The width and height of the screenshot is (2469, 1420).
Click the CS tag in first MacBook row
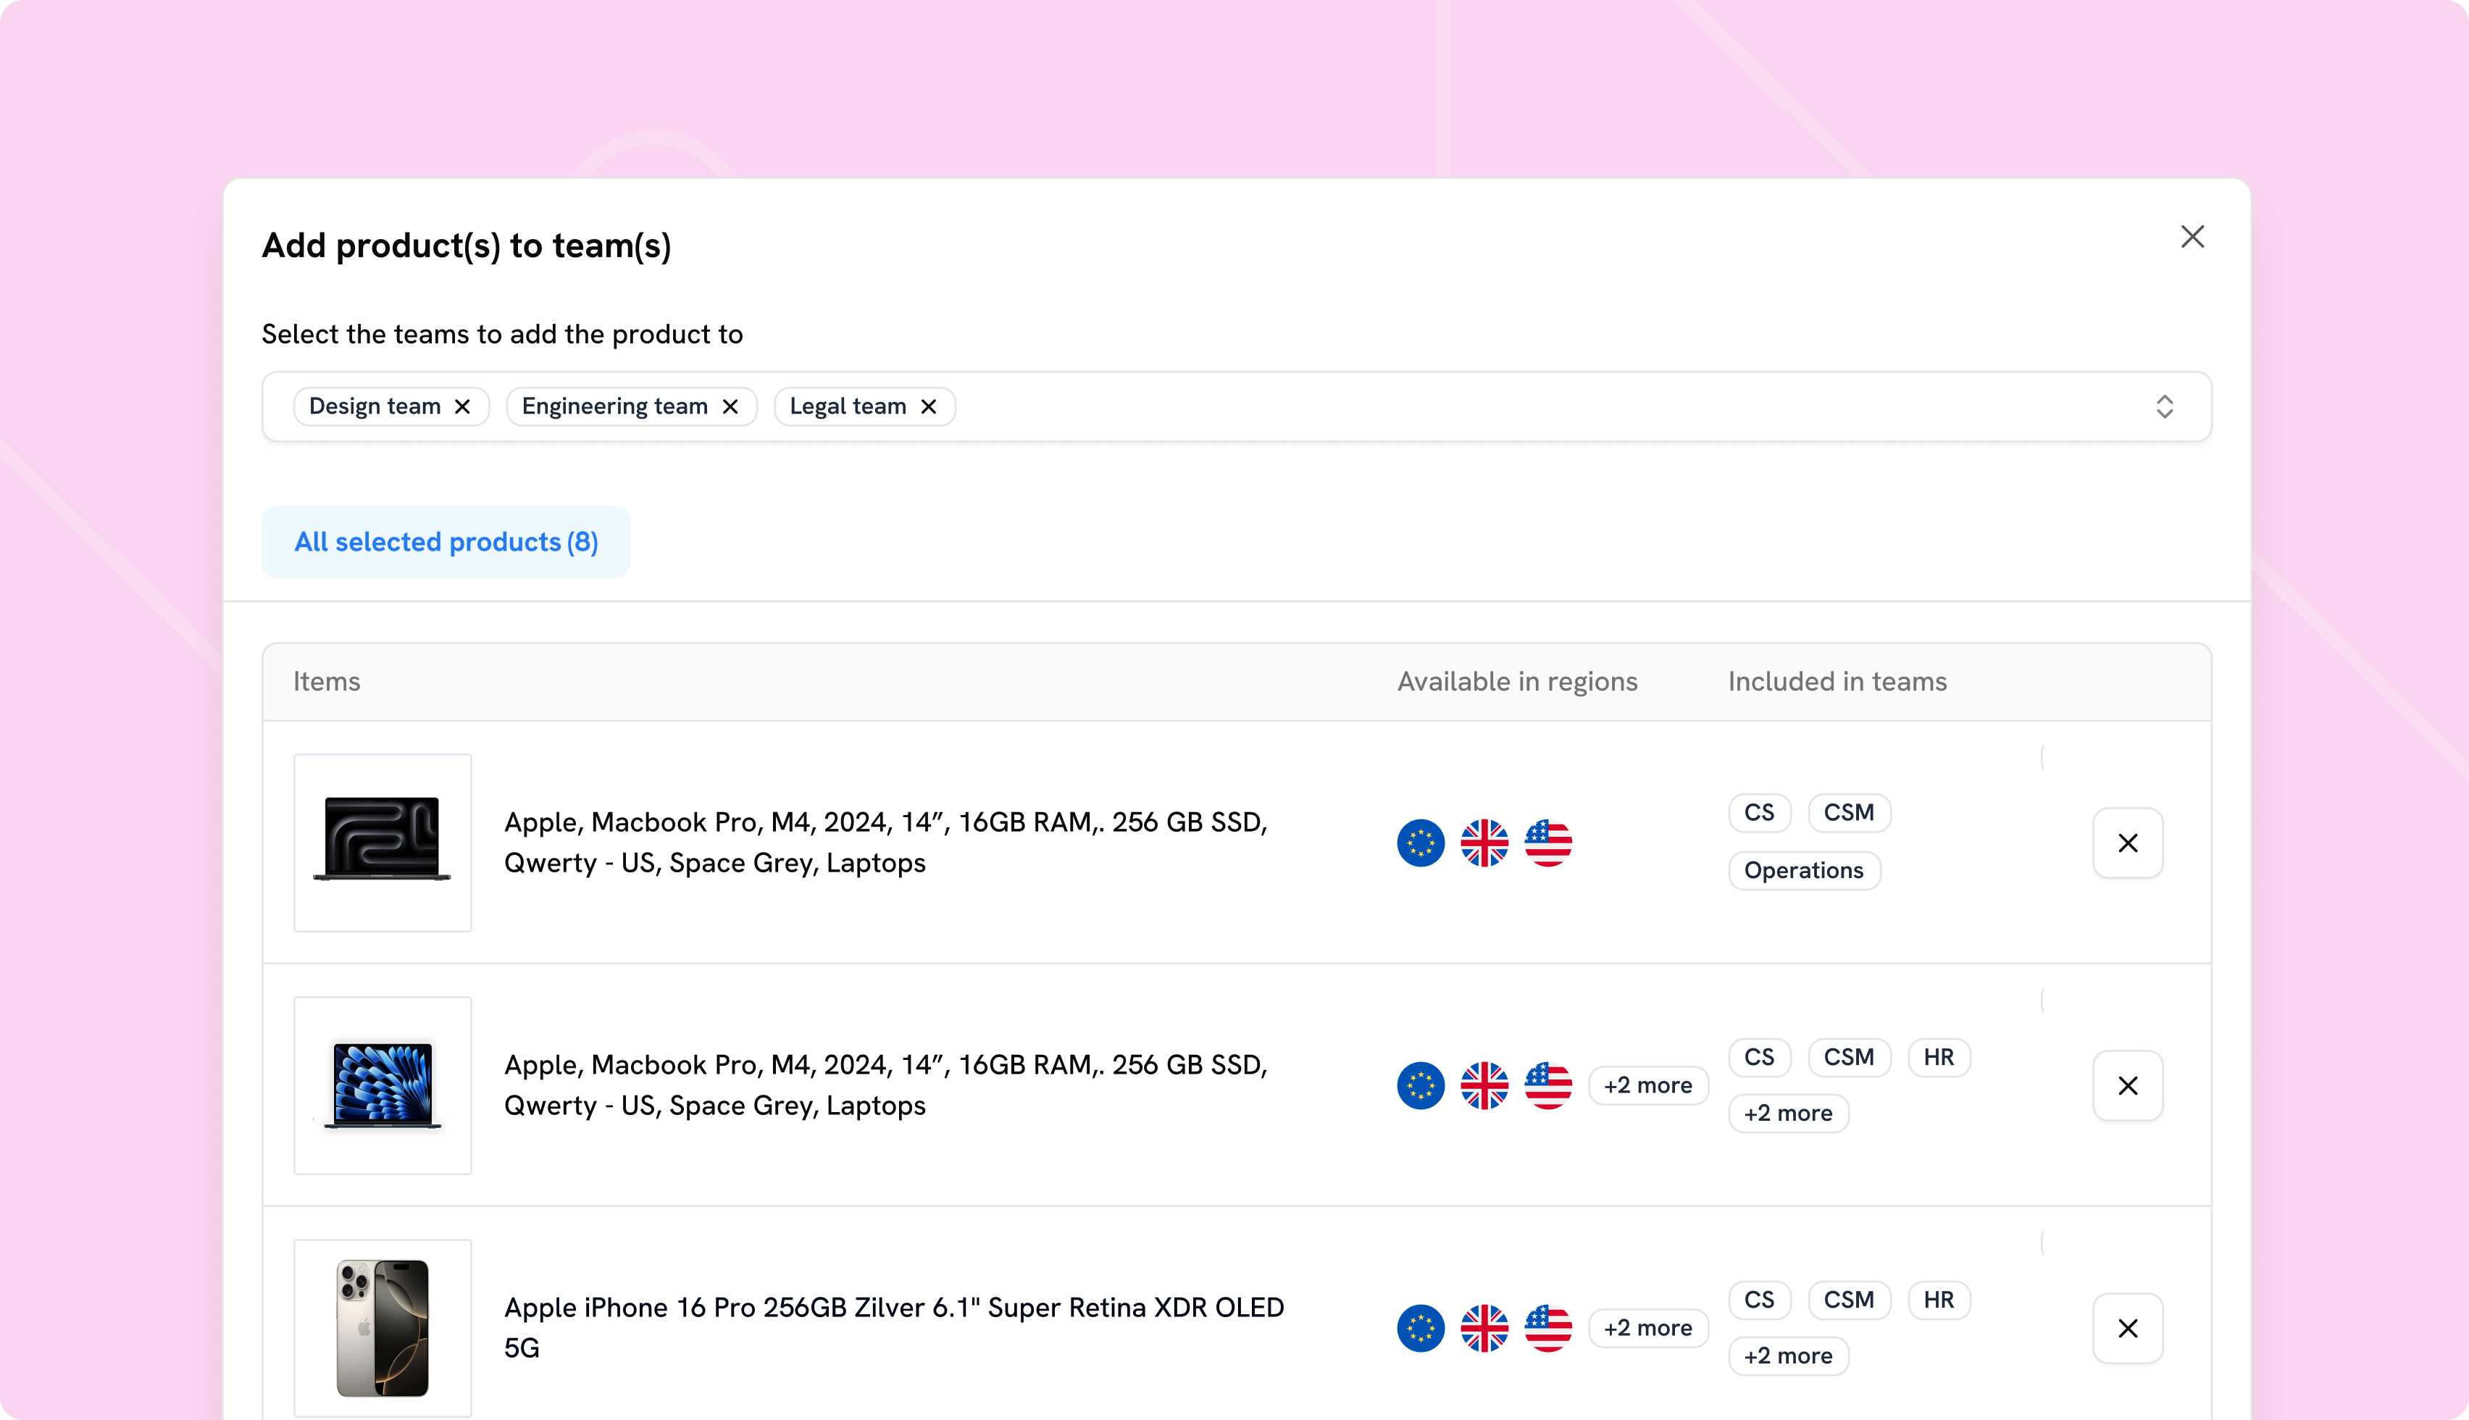pos(1759,812)
